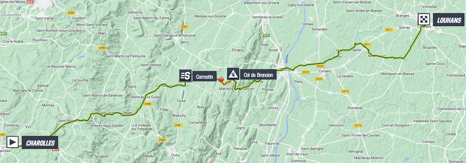Click Saint-Gengoux-le-National place label
Viewport: 466px width, 163px height.
pyautogui.click(x=175, y=35)
